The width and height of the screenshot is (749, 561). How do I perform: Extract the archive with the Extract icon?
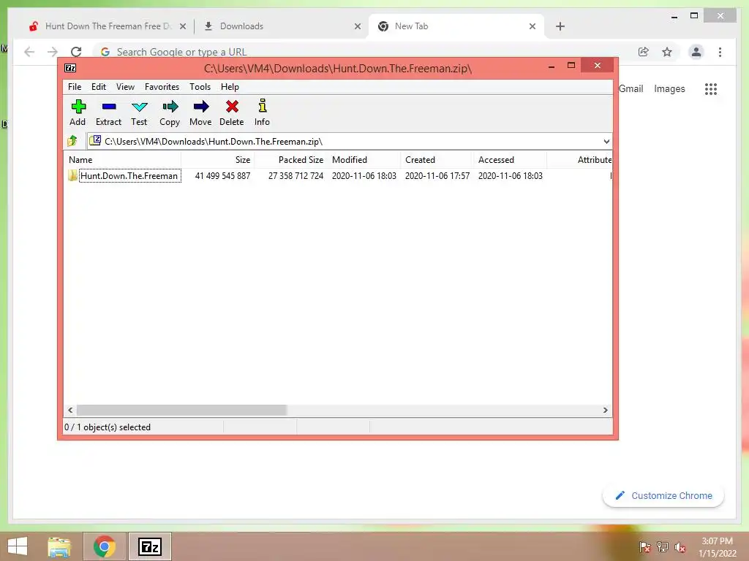pyautogui.click(x=109, y=107)
